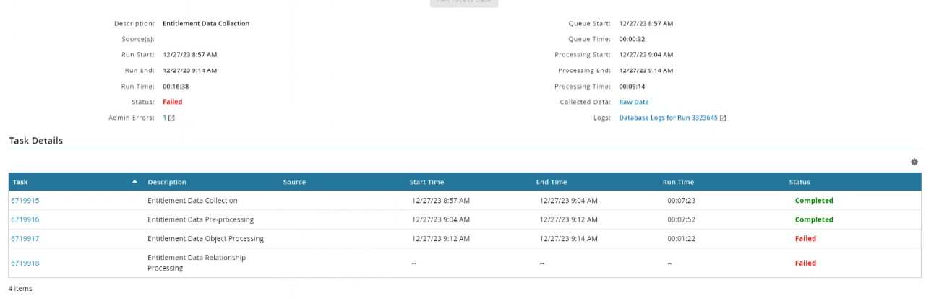Open task 6719915

pyautogui.click(x=25, y=201)
